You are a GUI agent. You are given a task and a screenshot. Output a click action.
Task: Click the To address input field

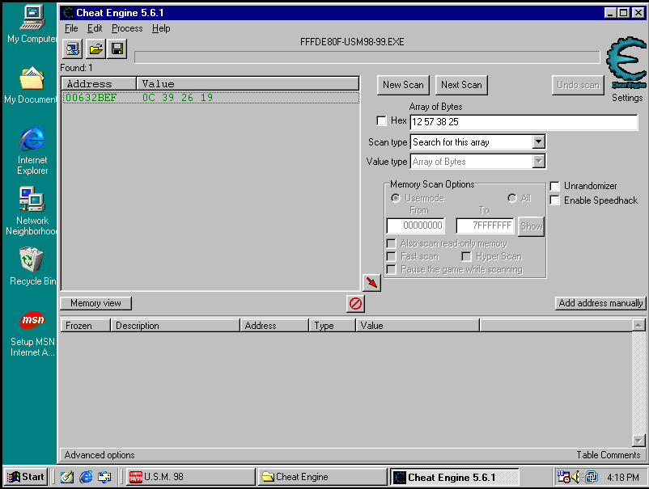pyautogui.click(x=485, y=226)
